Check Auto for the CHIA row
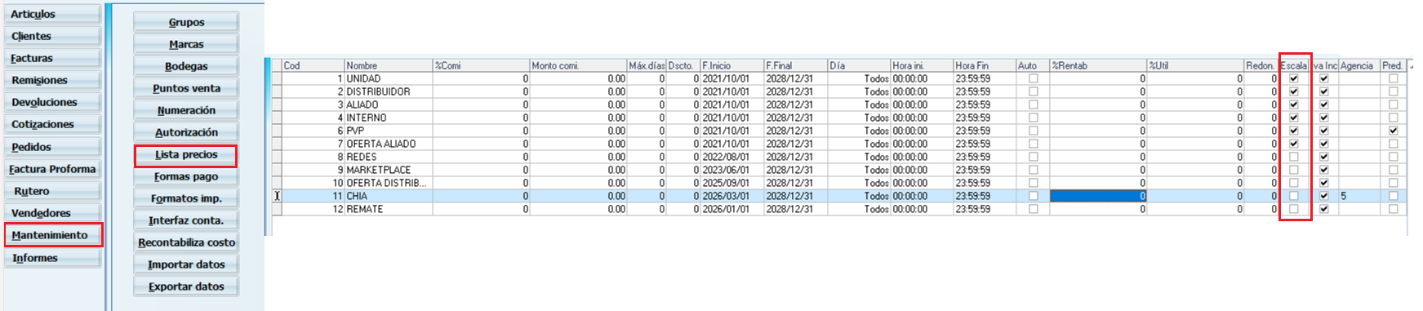 (1033, 196)
